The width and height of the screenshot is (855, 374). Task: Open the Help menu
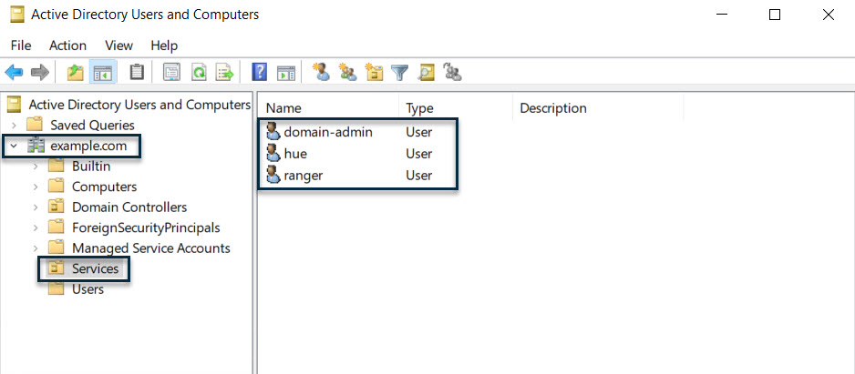[164, 45]
